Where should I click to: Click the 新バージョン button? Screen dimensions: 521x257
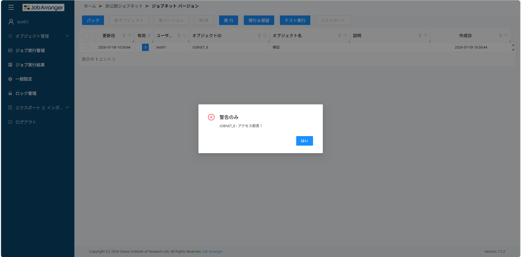[171, 20]
